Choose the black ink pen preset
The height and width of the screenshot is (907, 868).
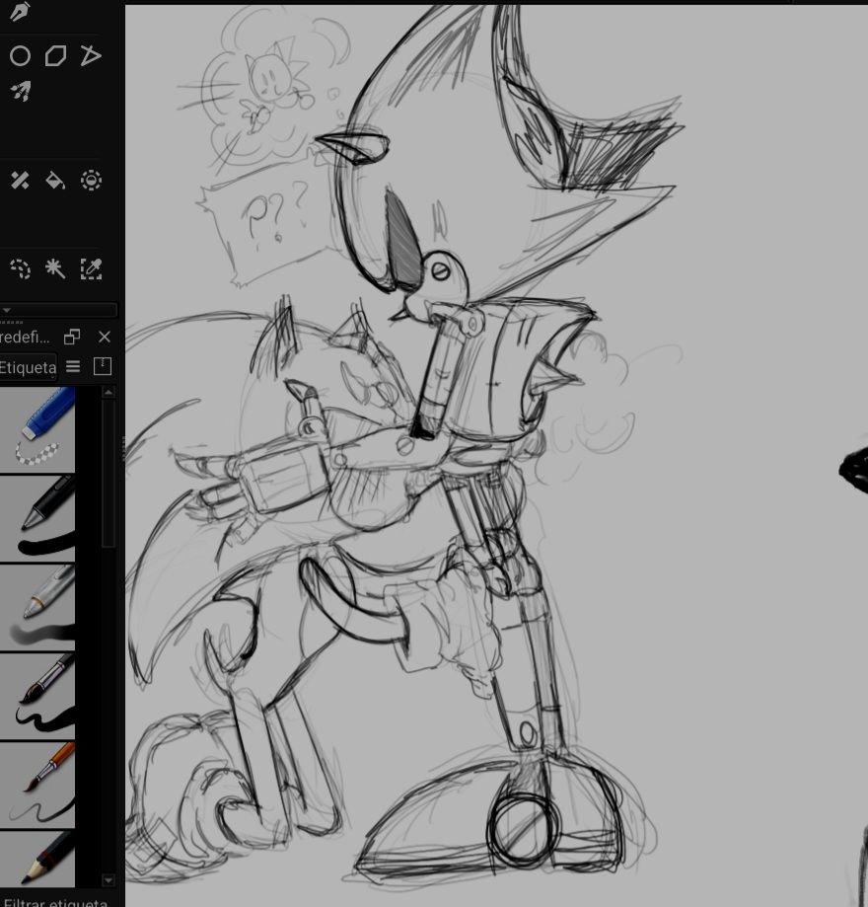click(37, 519)
